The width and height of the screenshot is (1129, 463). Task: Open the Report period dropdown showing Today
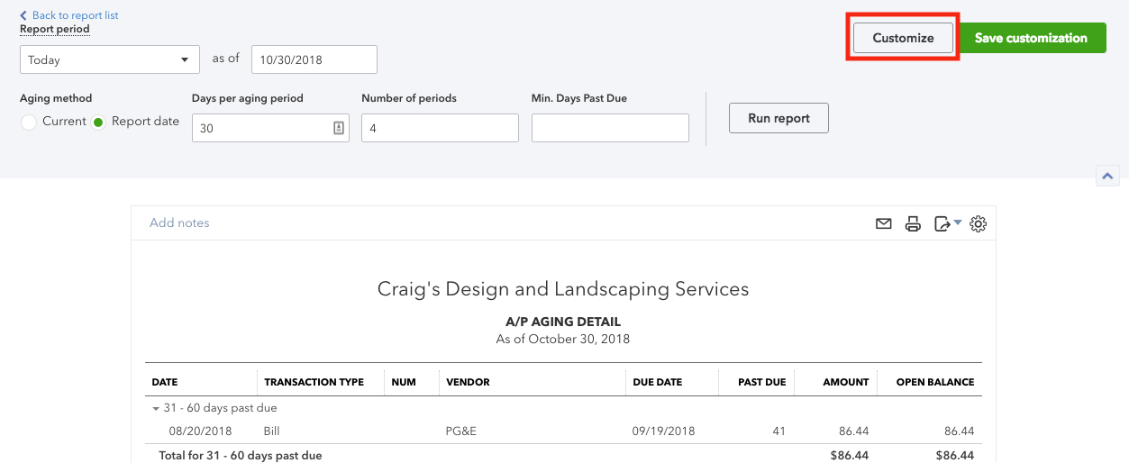[x=110, y=60]
